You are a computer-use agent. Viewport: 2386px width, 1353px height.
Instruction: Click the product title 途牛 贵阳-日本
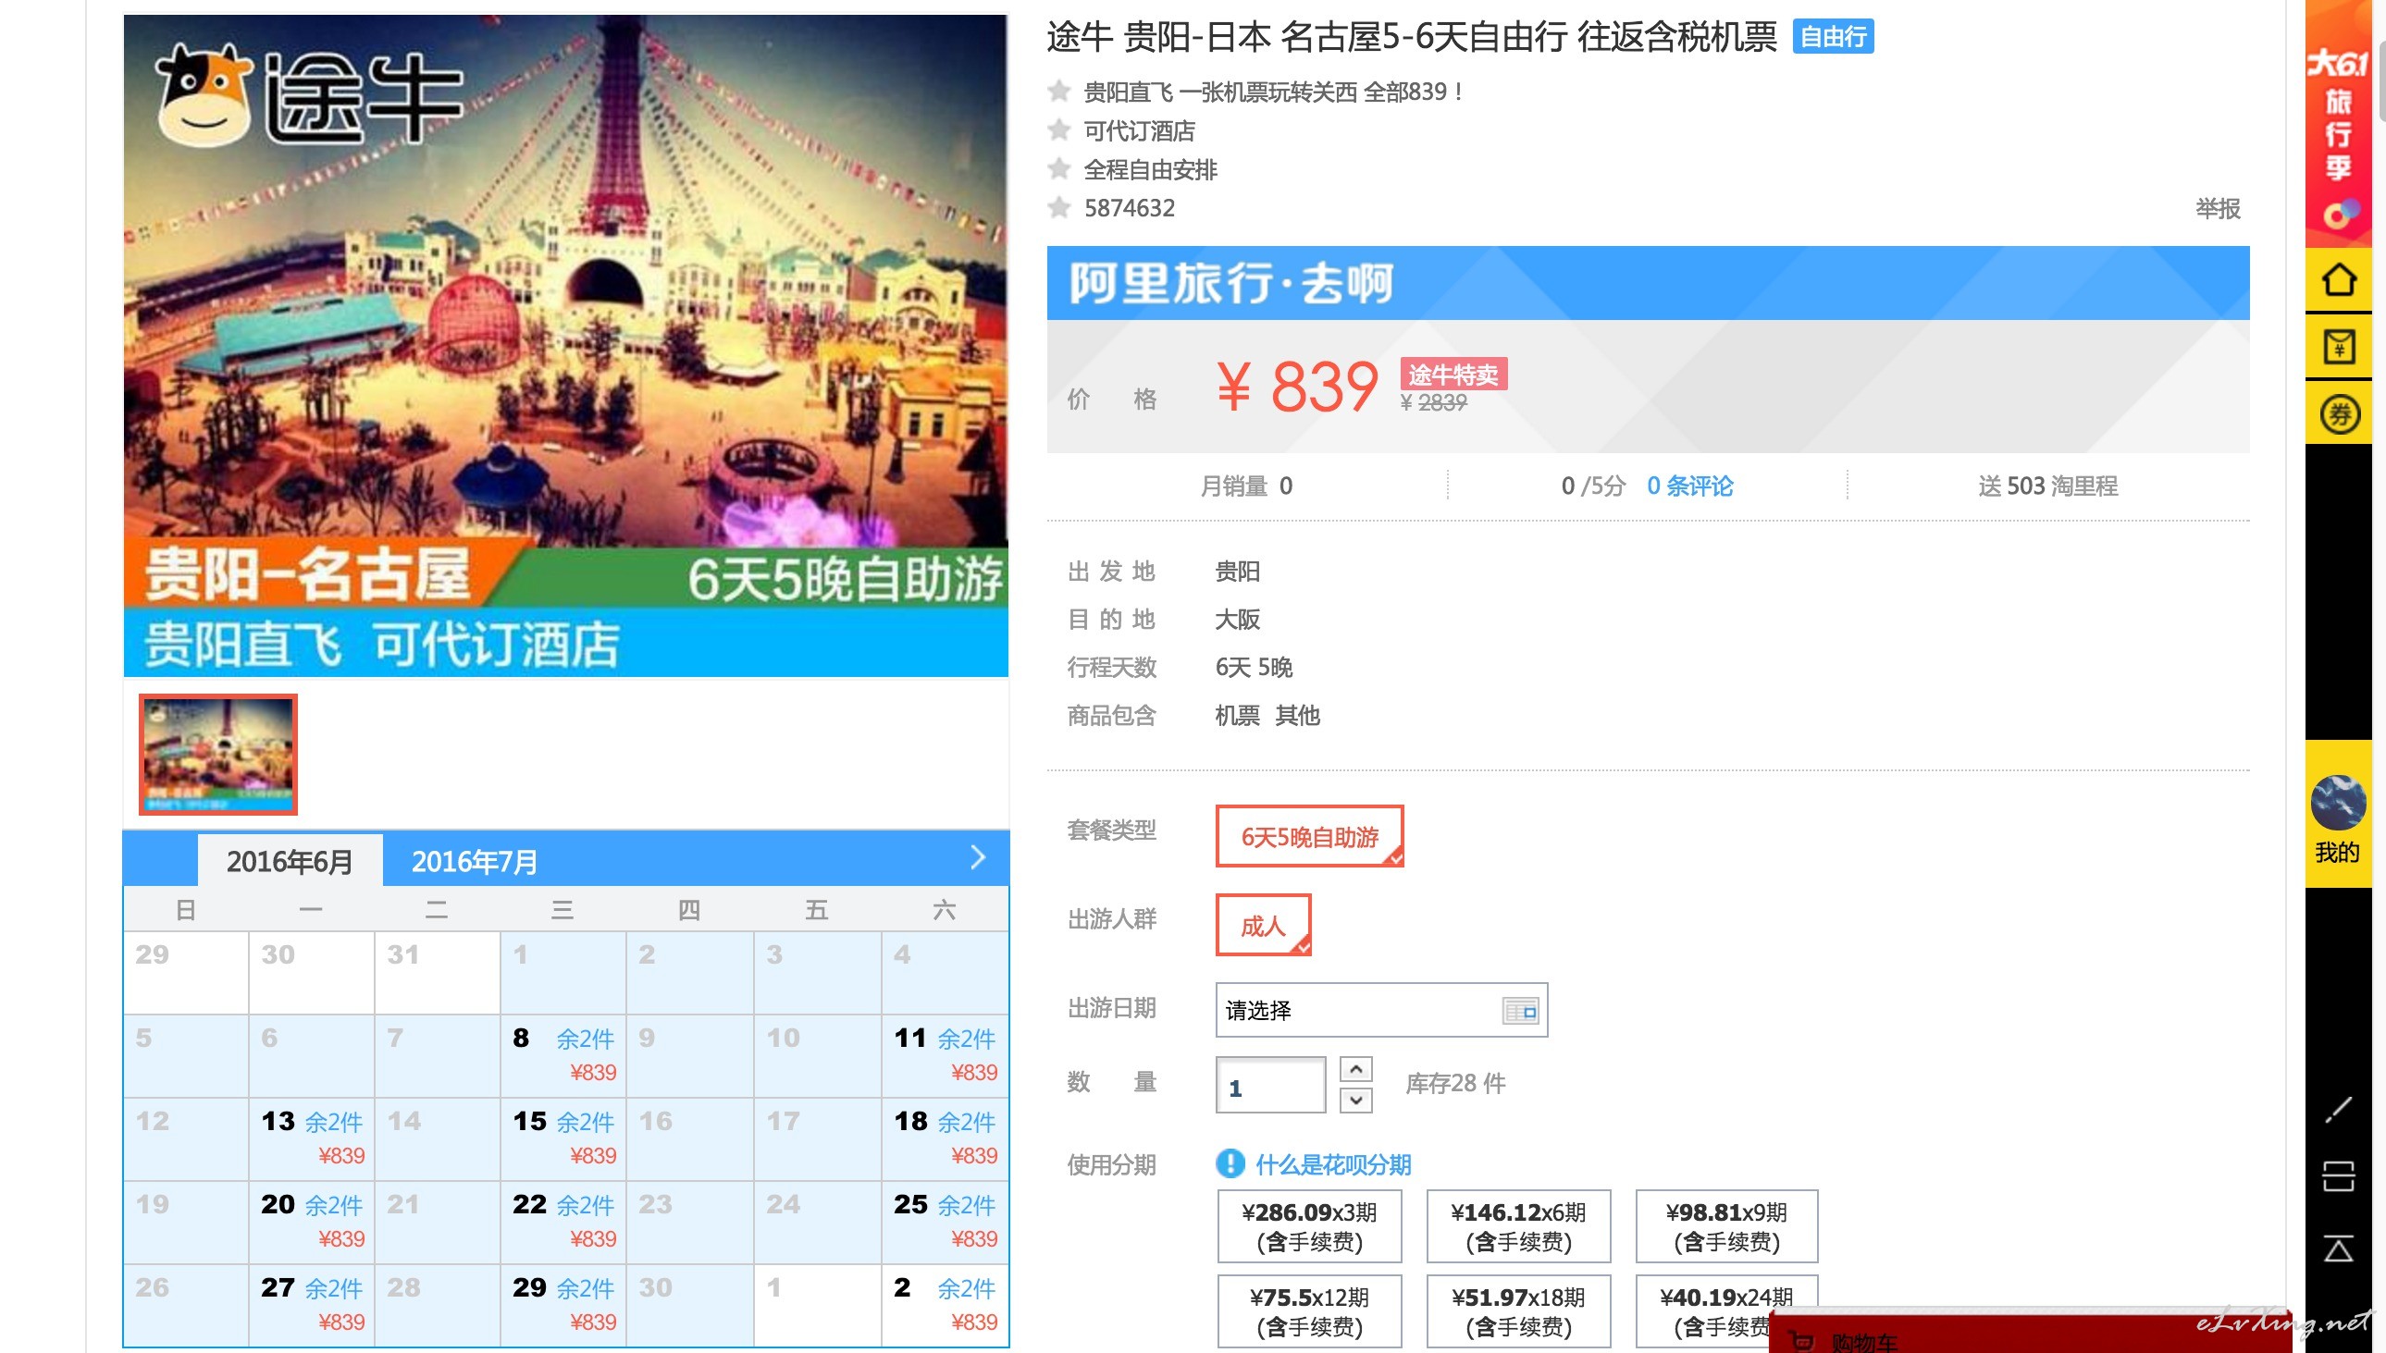(x=1411, y=37)
